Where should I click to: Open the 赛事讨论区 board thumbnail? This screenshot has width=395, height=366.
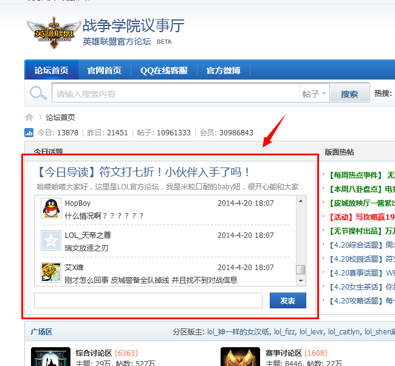(x=240, y=356)
